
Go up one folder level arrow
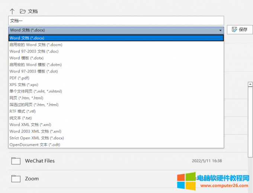(12, 11)
